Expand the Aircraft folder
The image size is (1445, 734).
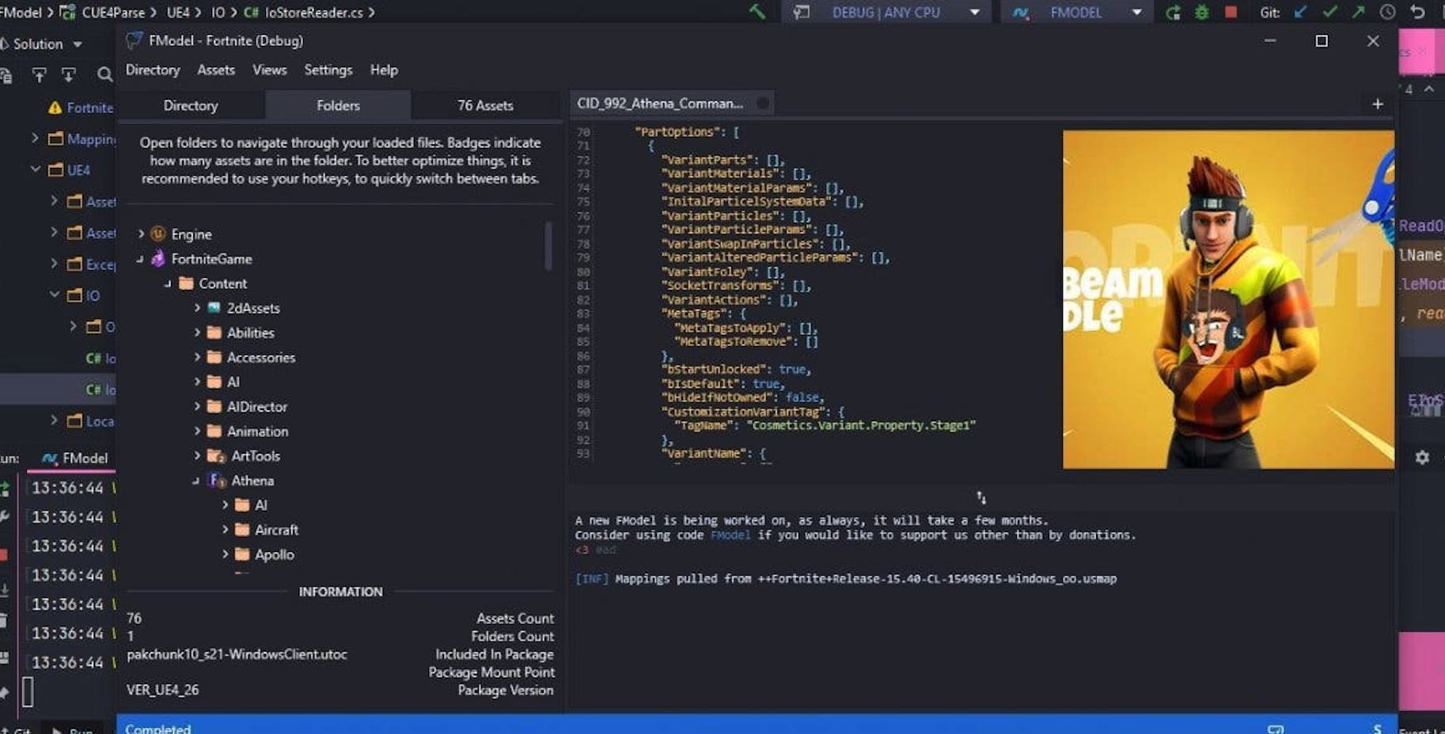click(x=225, y=530)
